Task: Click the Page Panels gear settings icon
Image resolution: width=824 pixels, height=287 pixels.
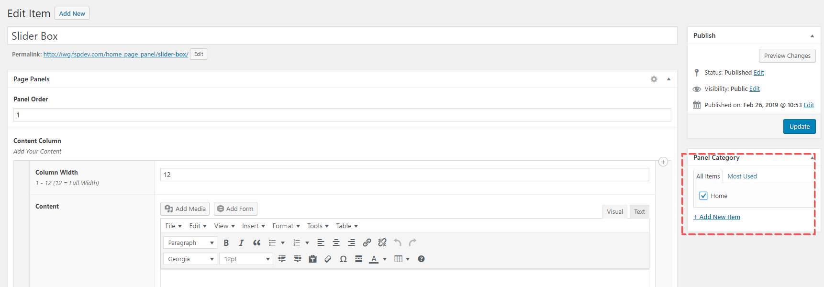Action: coord(654,79)
